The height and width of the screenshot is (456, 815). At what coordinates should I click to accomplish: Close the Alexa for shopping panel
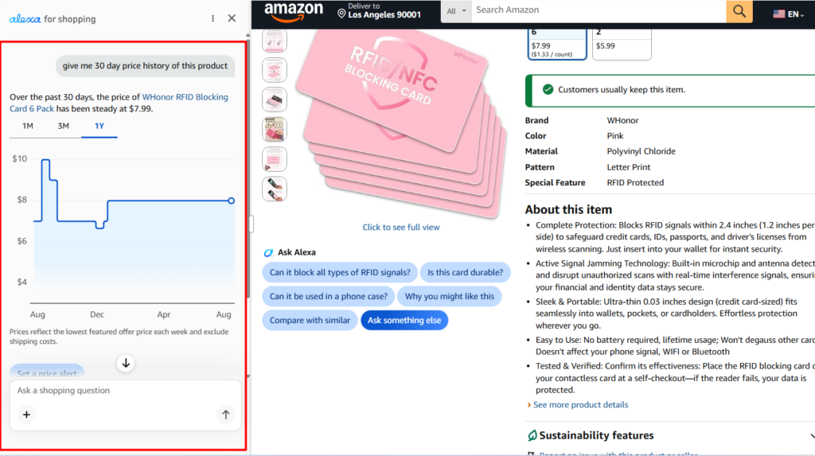coord(232,18)
